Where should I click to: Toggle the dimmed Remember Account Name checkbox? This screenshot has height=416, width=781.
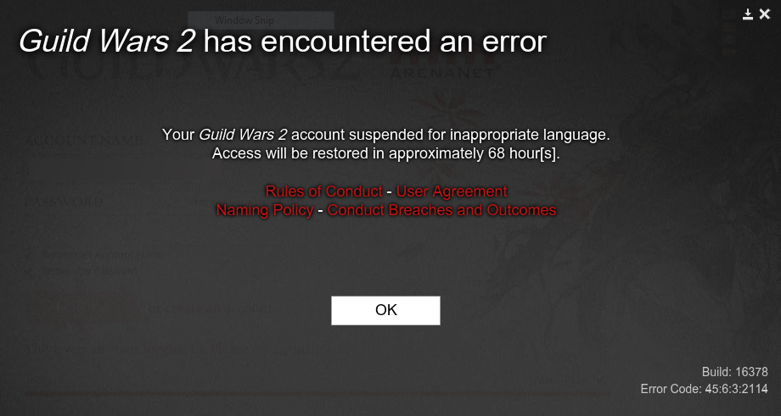click(29, 255)
